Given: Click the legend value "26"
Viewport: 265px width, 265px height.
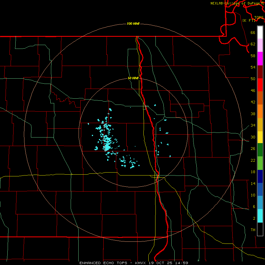Looking at the screenshot, I should [x=253, y=149].
